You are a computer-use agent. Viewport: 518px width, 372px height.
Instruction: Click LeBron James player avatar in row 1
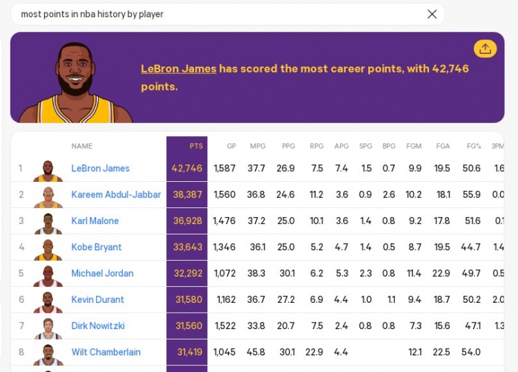(x=48, y=169)
